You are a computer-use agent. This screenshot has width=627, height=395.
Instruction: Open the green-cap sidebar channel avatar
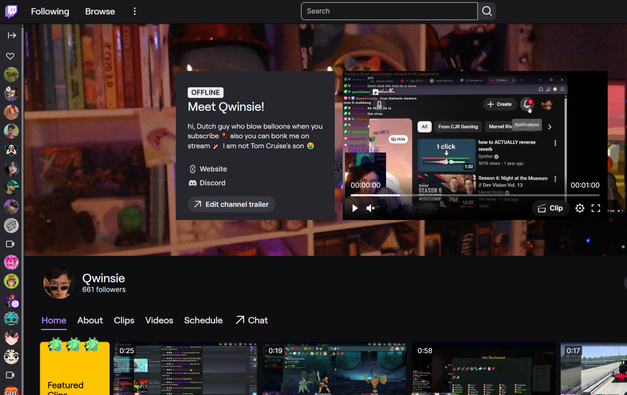11,188
